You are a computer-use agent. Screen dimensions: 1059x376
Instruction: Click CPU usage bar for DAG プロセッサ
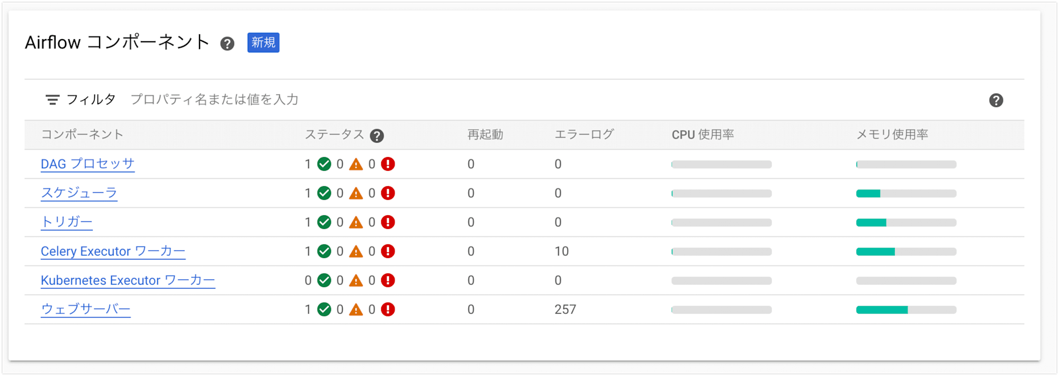coord(721,164)
